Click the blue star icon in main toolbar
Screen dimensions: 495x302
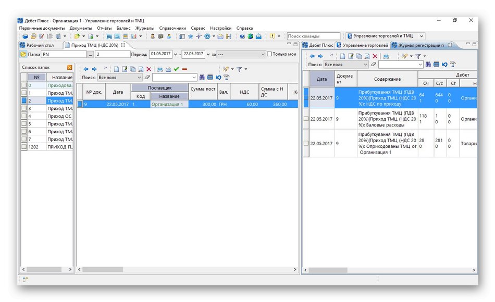coord(190,36)
